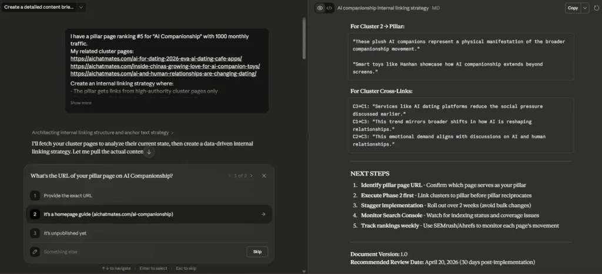Open the ai-for-dating-2026 cluster link
602x274 pixels.
coord(156,59)
